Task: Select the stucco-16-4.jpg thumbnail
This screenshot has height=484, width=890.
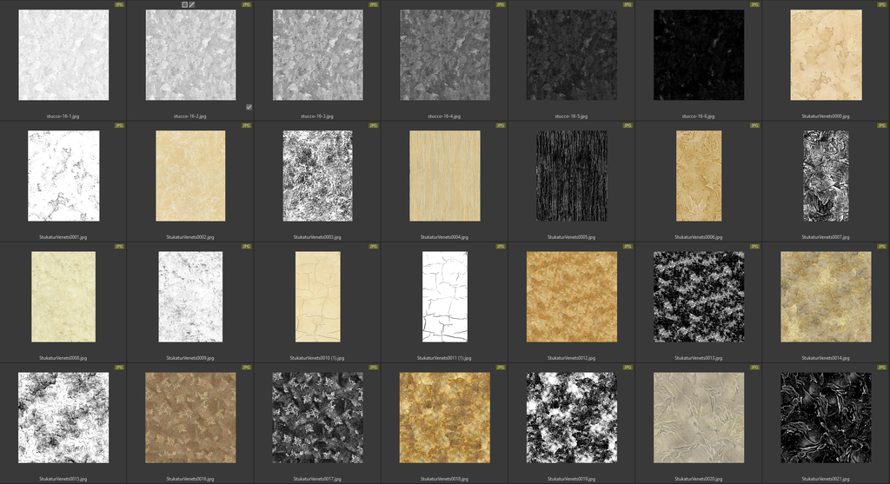Action: point(445,55)
